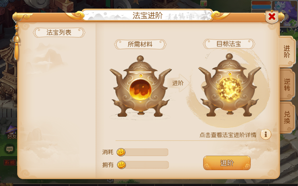Close the 法宝进阶 dialog with red X
The image size is (298, 186).
pyautogui.click(x=272, y=17)
